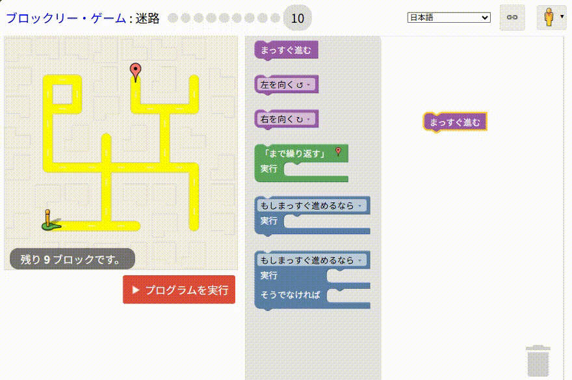Viewport: 572px width, 380px height.
Task: Click the goal pin icon in the repeat block
Action: [338, 152]
